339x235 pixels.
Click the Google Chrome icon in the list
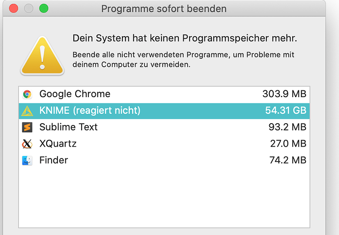tap(27, 94)
